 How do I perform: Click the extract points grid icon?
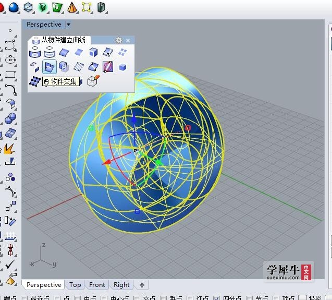tap(35, 81)
